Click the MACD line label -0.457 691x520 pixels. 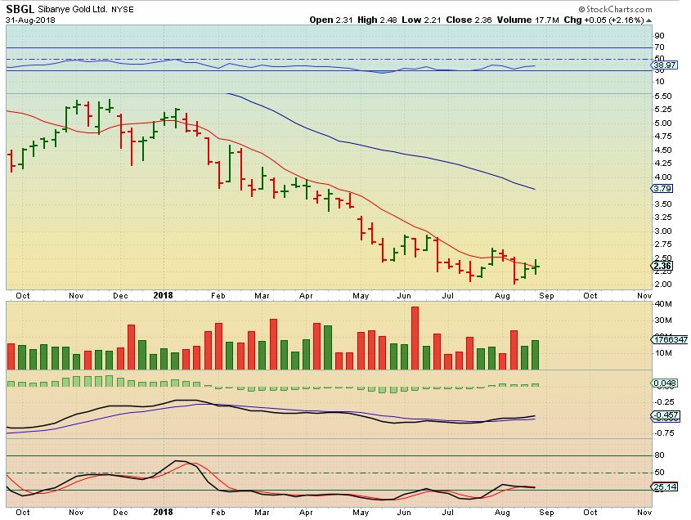point(666,415)
